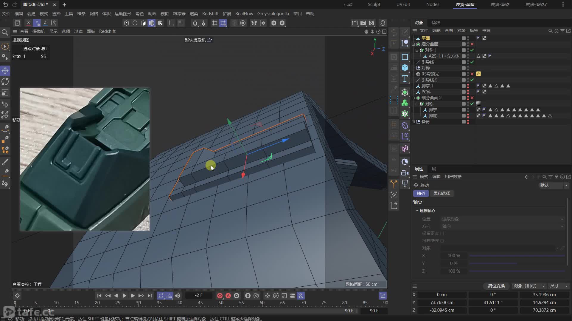This screenshot has height=321, width=572.
Task: Open viewport 摄像机 menu
Action: 39,31
